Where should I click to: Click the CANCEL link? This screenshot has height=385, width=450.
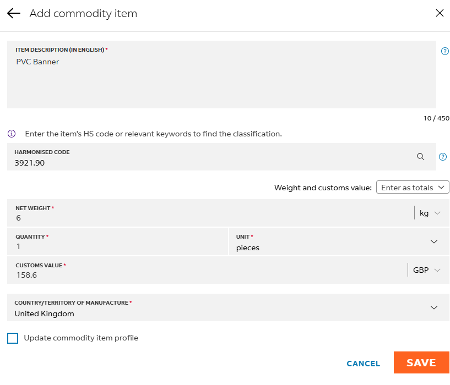(363, 364)
